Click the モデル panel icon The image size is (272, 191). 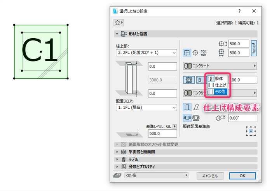[x=124, y=159]
